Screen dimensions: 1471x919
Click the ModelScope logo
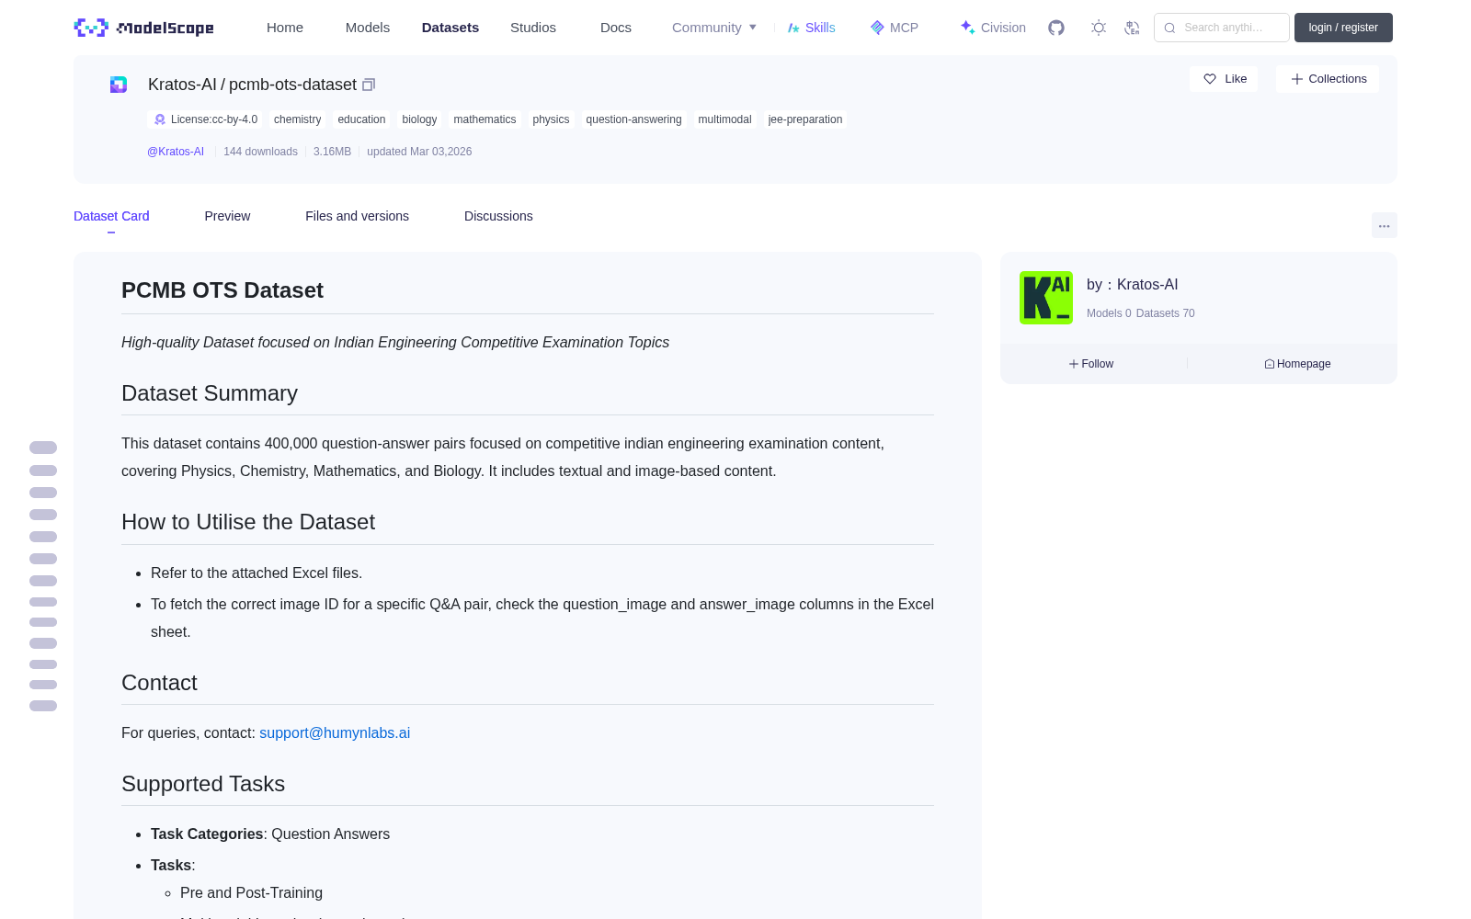tap(144, 28)
